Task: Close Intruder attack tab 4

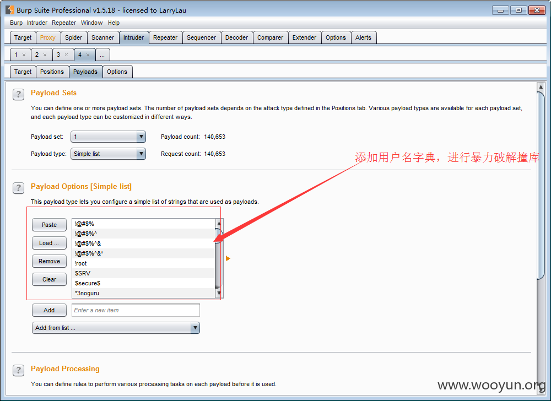Action: 88,55
